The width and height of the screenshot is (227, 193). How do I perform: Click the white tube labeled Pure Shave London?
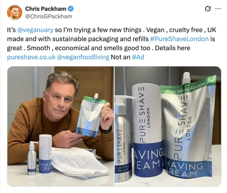(148, 130)
